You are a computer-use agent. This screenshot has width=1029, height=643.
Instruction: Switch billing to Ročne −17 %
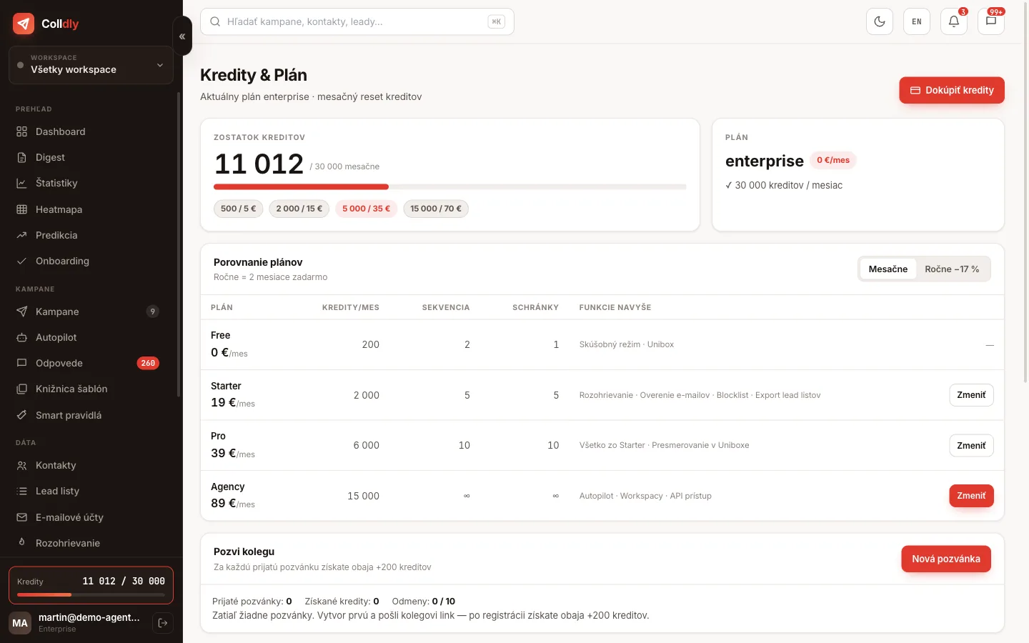(952, 269)
